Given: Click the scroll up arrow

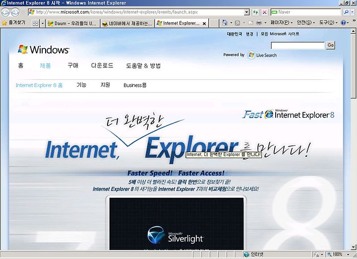Looking at the screenshot, I should coord(354,31).
